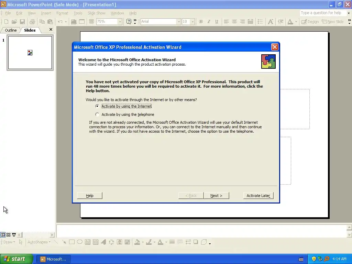Click the Type a question for help field
This screenshot has height=264, width=352.
[323, 13]
